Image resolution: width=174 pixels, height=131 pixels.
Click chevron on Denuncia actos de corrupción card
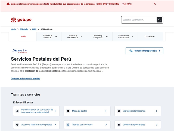tap(55, 111)
